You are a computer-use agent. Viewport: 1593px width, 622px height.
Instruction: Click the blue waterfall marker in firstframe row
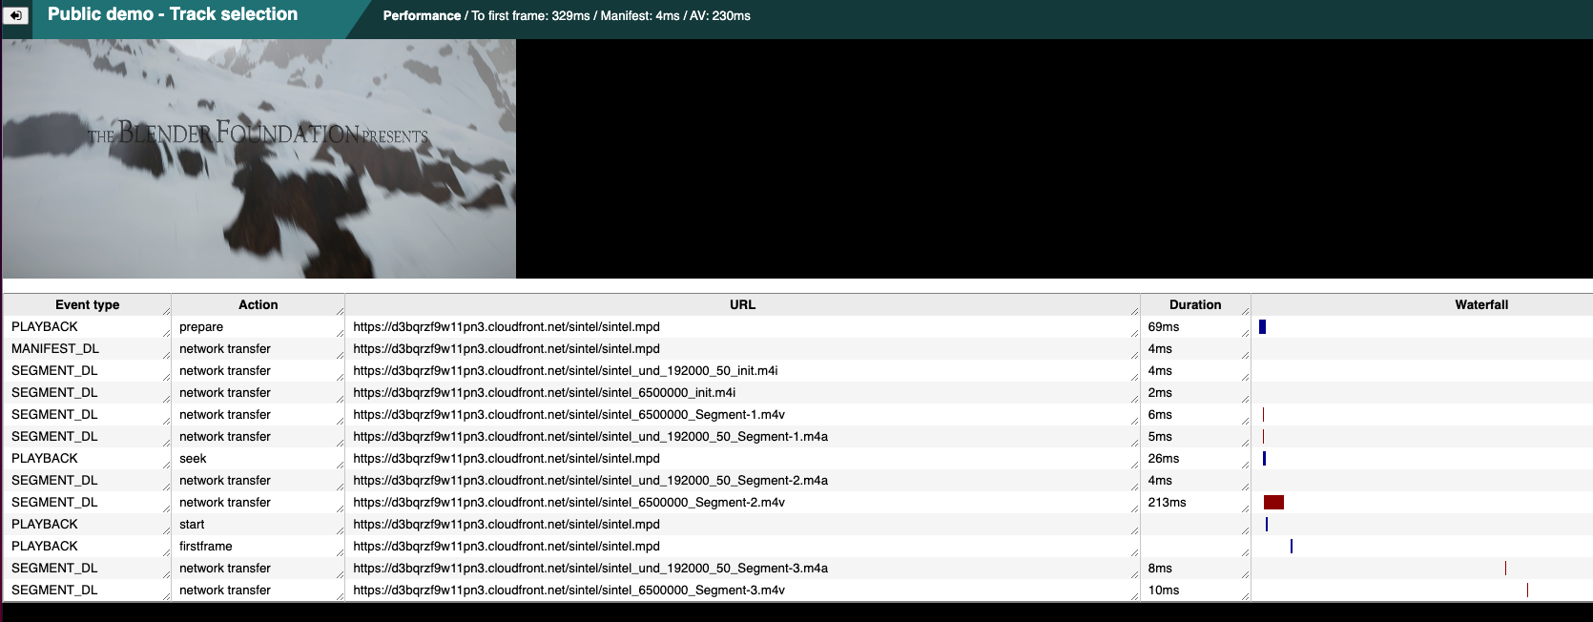coord(1292,547)
